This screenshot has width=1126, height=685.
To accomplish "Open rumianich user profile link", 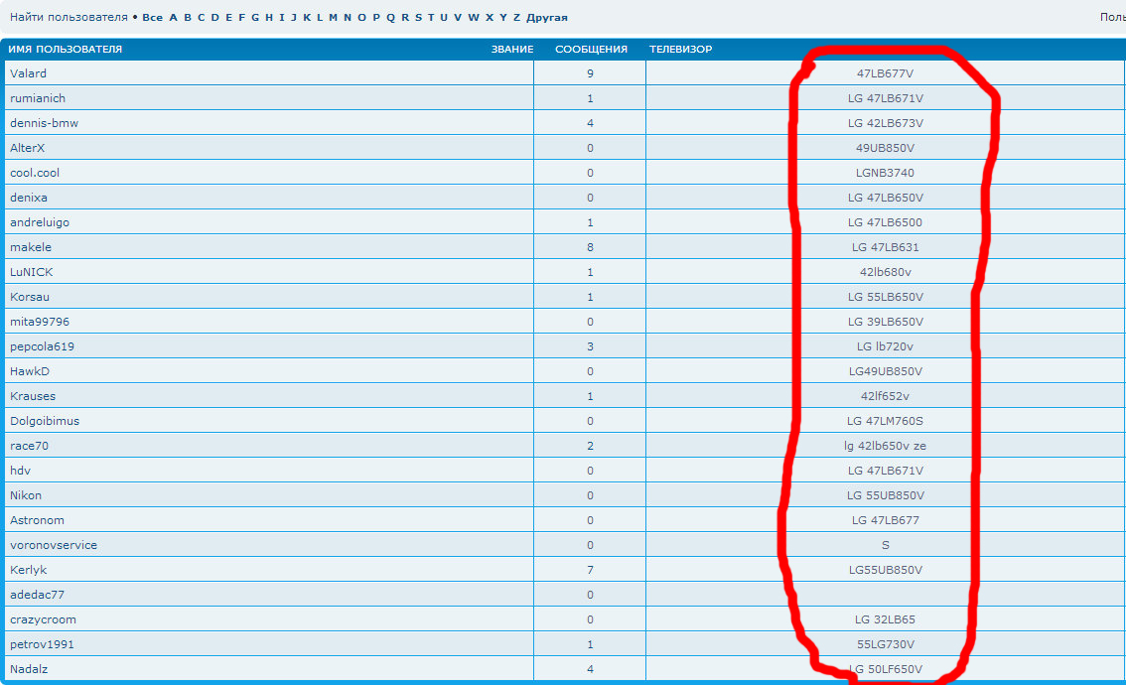I will point(37,98).
